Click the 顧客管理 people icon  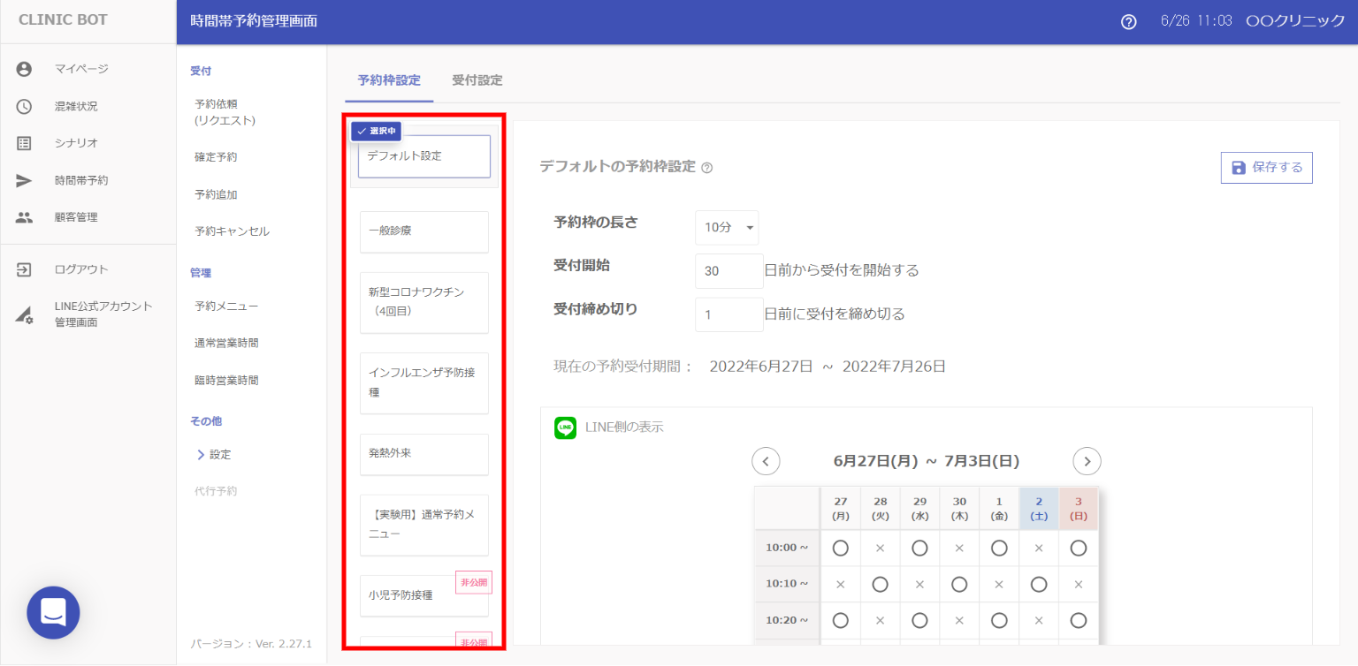pyautogui.click(x=24, y=217)
